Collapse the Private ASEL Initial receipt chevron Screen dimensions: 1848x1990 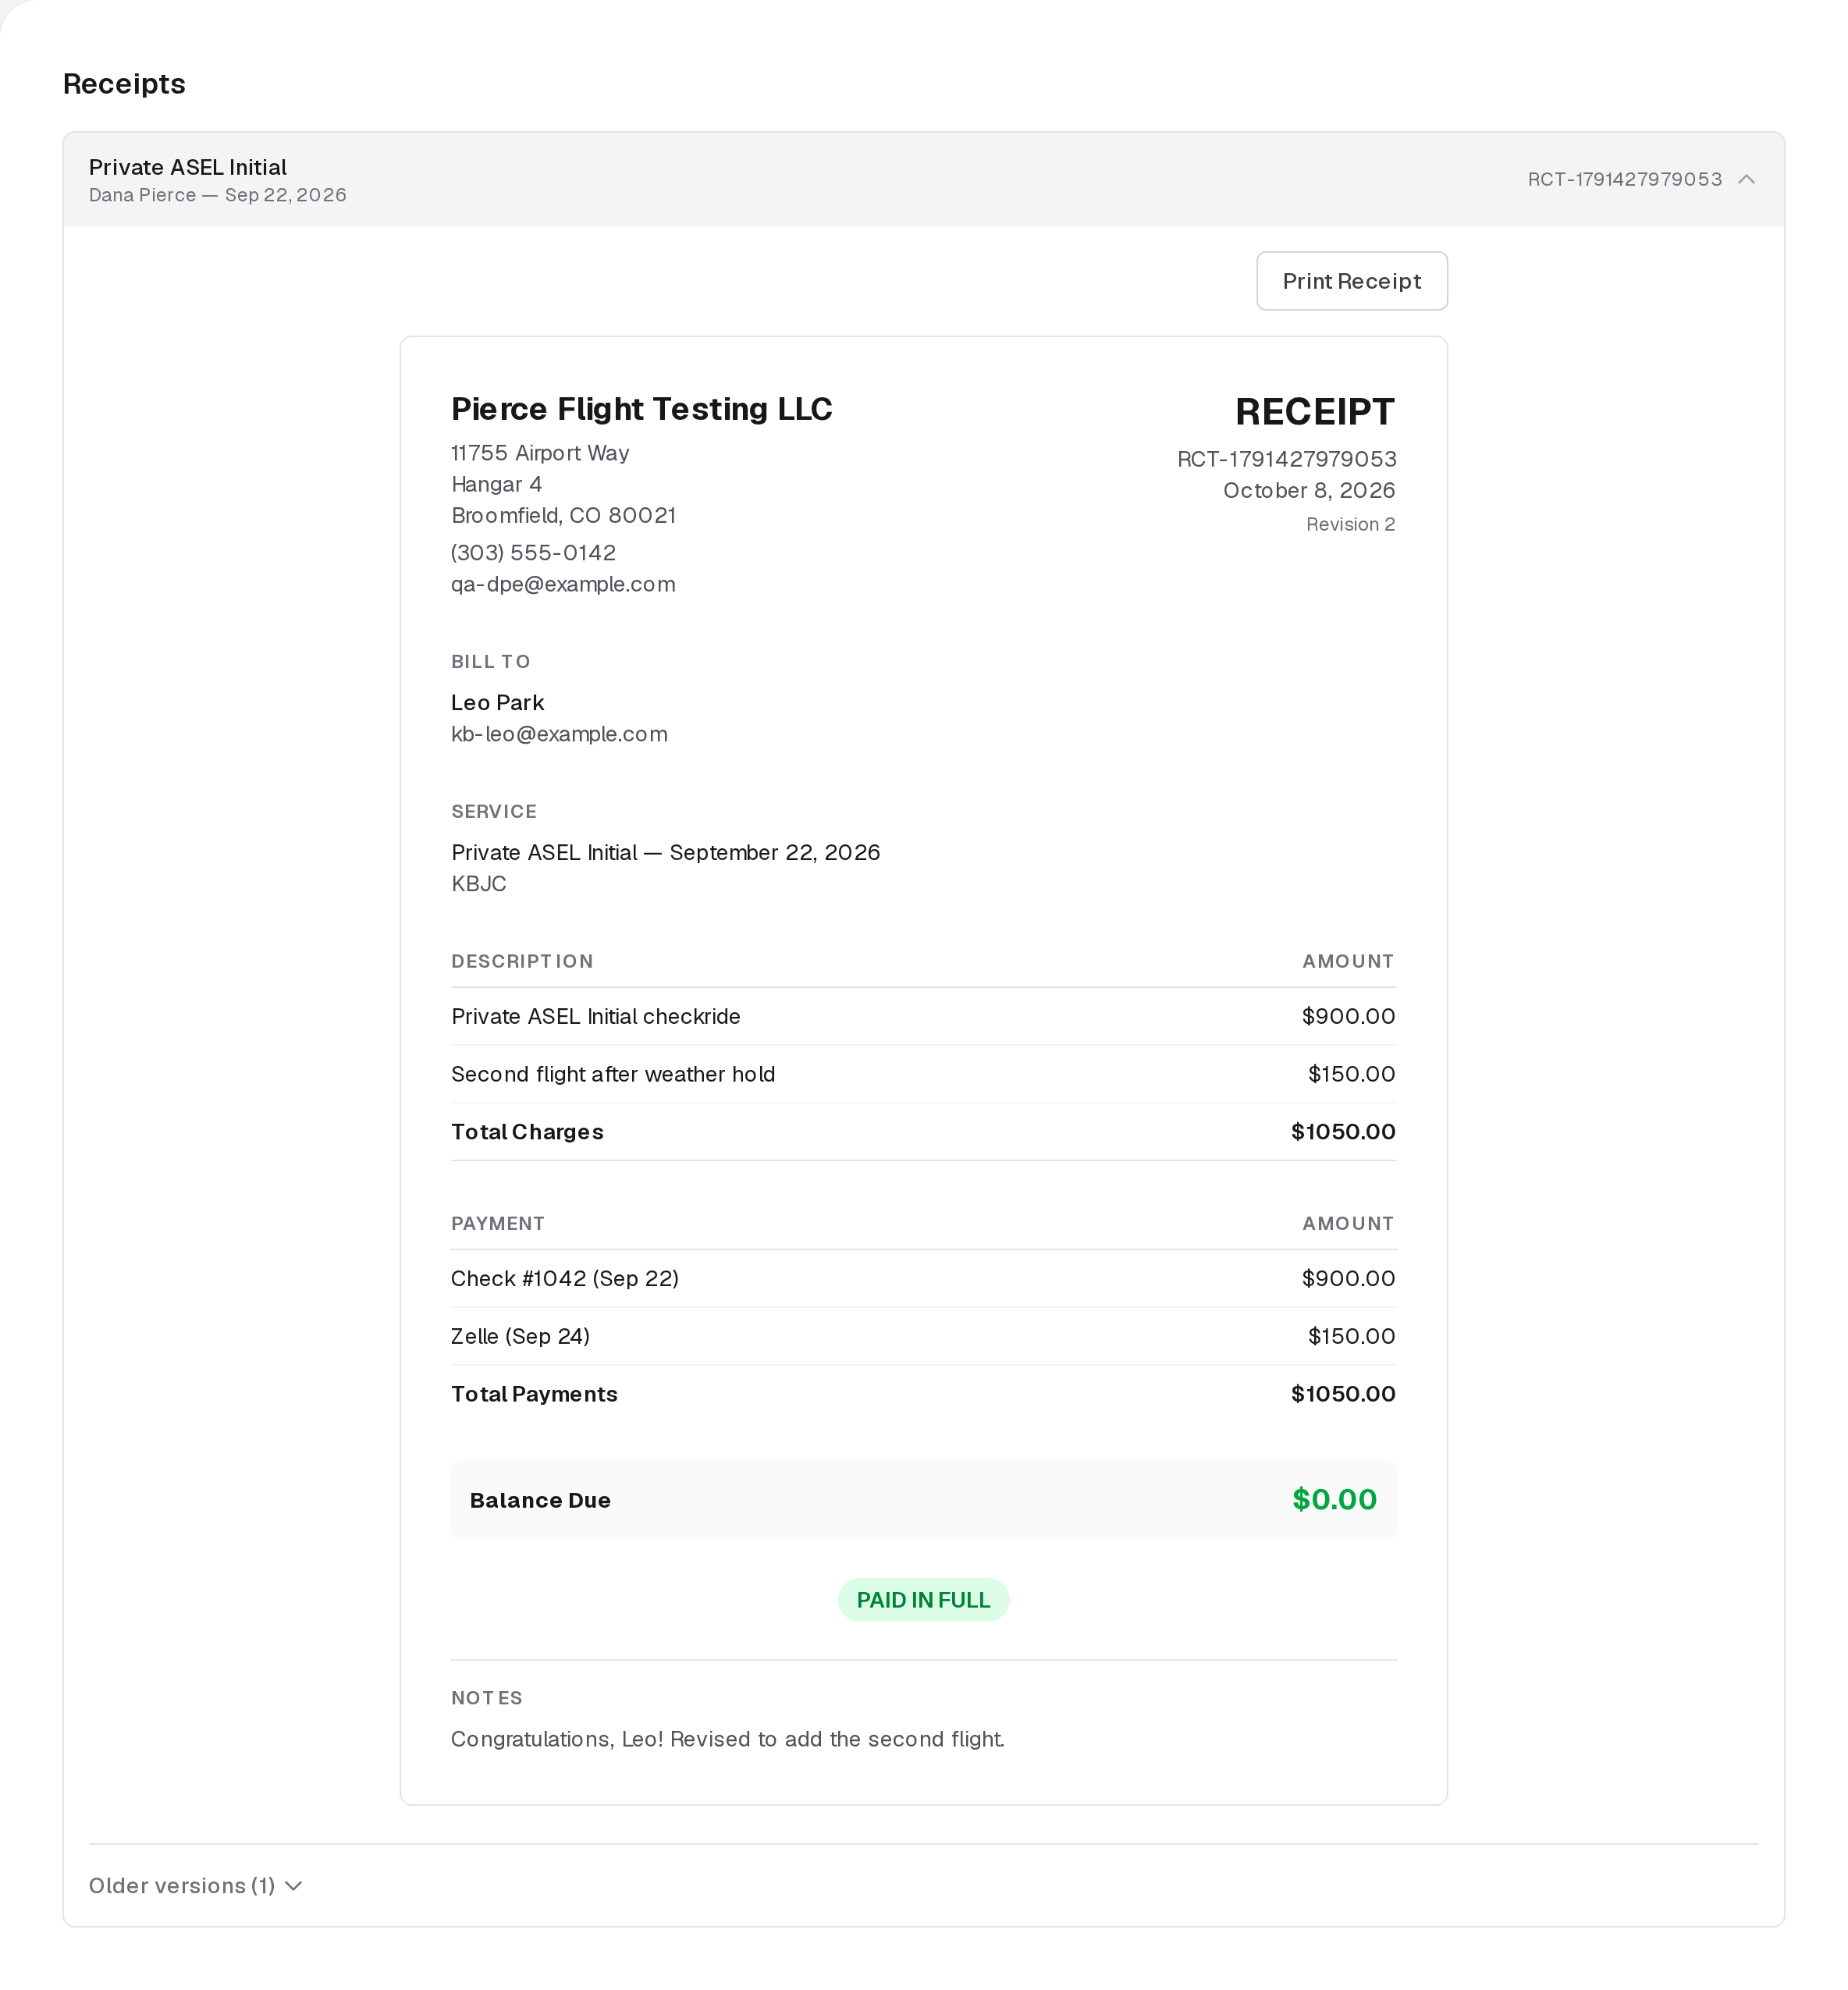click(x=1746, y=179)
